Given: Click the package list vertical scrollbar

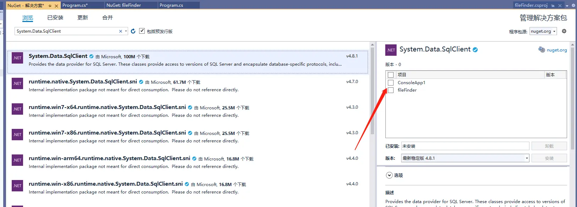Looking at the screenshot, I should point(372,92).
